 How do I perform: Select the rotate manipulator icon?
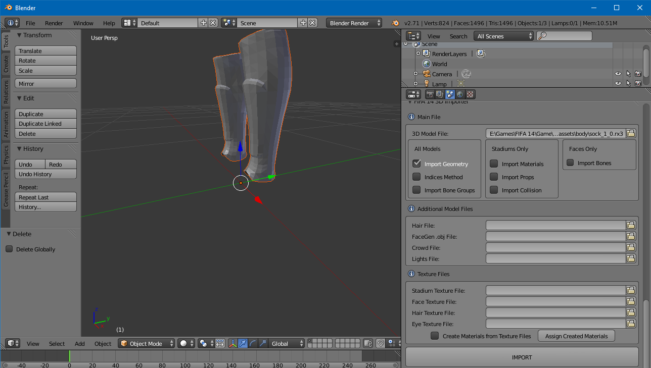click(253, 343)
